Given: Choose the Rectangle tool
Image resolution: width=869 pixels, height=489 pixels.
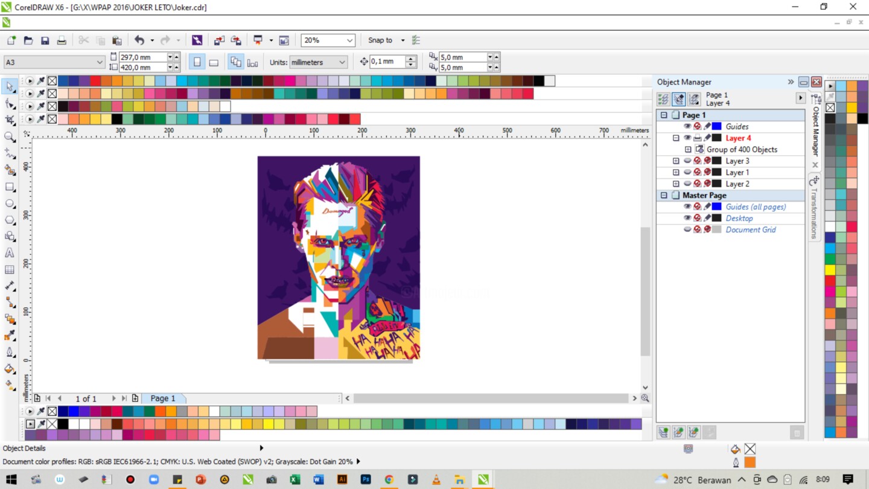Looking at the screenshot, I should [10, 187].
